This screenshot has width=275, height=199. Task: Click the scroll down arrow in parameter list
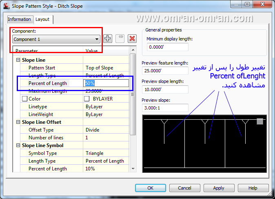click(133, 169)
